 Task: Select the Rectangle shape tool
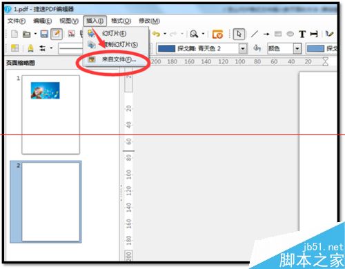tap(278, 34)
